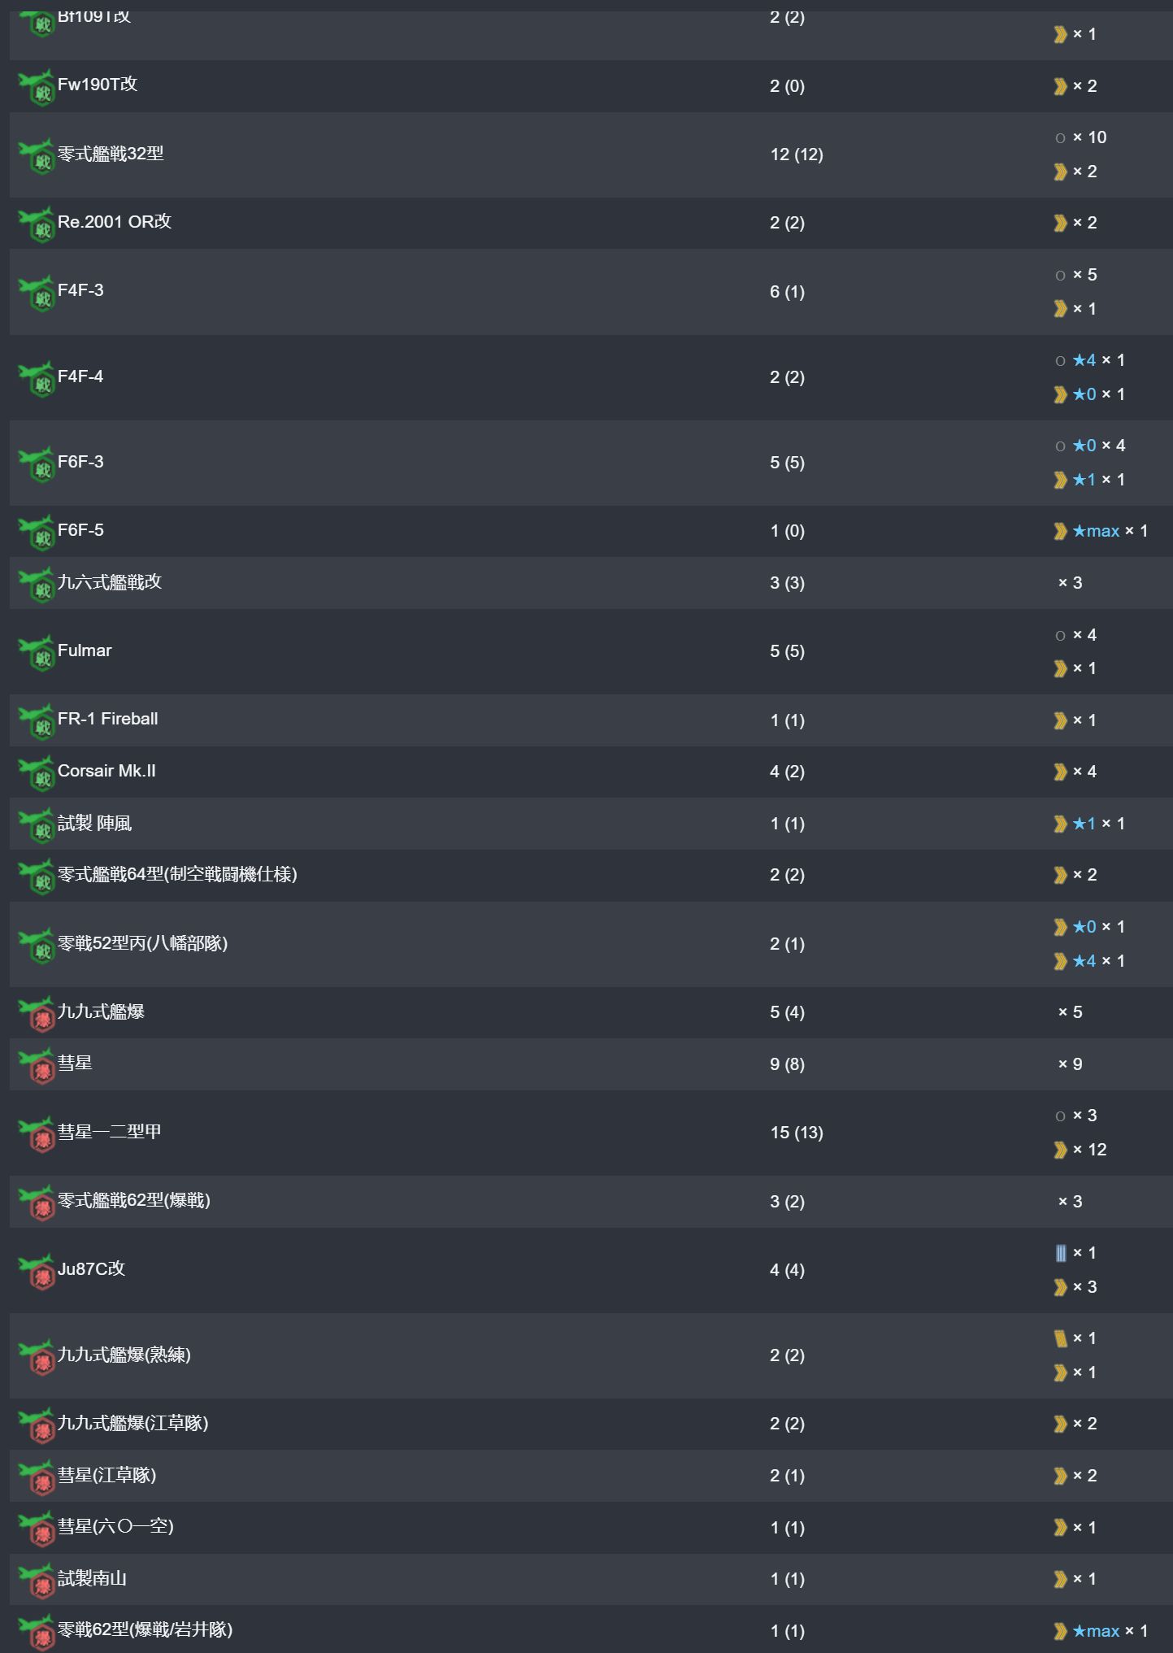1173x1653 pixels.
Task: Click ★max label for 零戦62型(爆戦/岩井隊)
Action: (1096, 1631)
